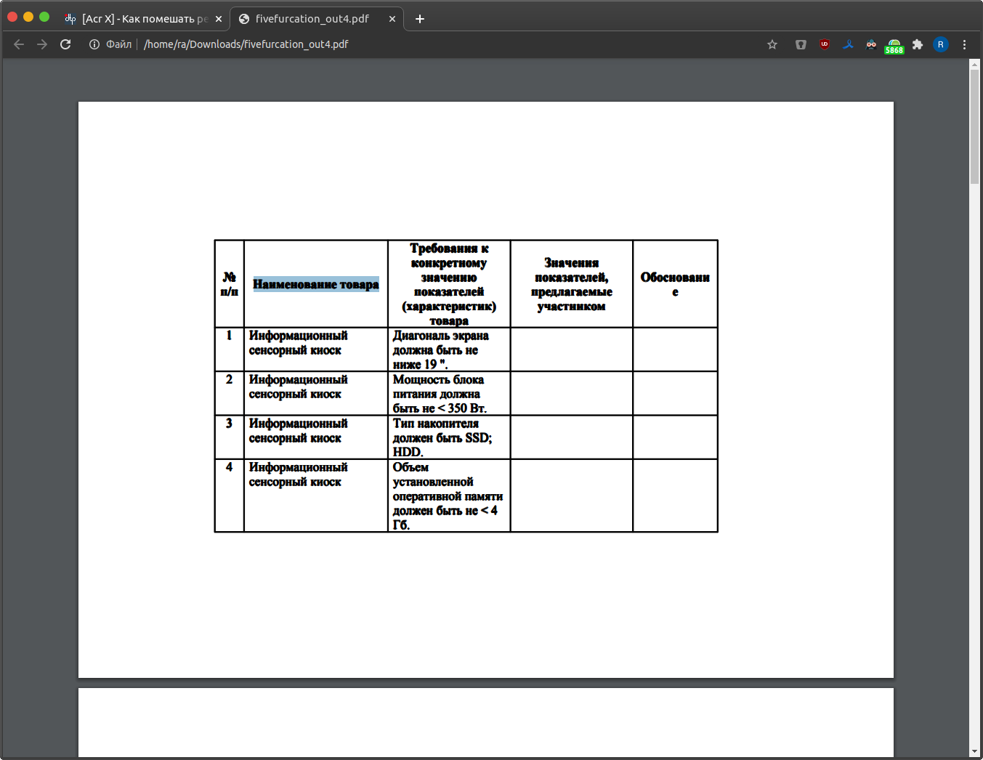Click the vertical scrollbar thumb
This screenshot has width=983, height=760.
click(x=975, y=126)
